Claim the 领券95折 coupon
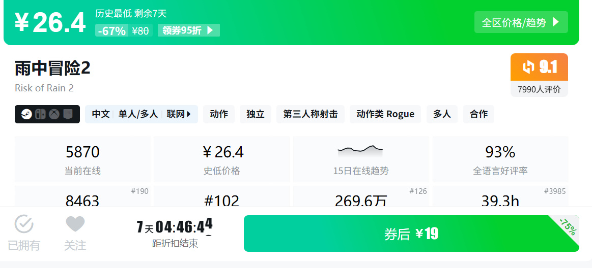This screenshot has width=592, height=268. point(189,30)
